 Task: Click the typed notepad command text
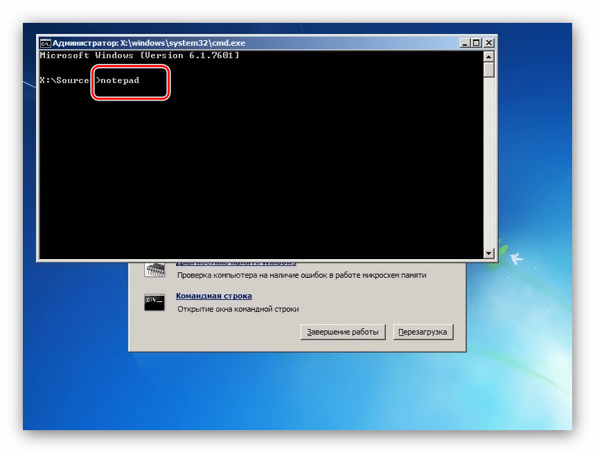click(120, 80)
